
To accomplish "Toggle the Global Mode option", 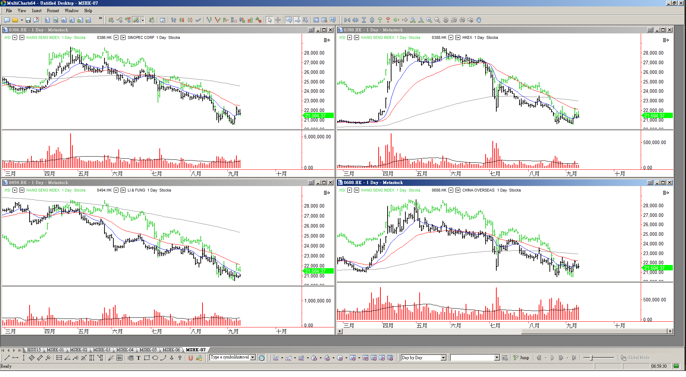I will coord(635,358).
